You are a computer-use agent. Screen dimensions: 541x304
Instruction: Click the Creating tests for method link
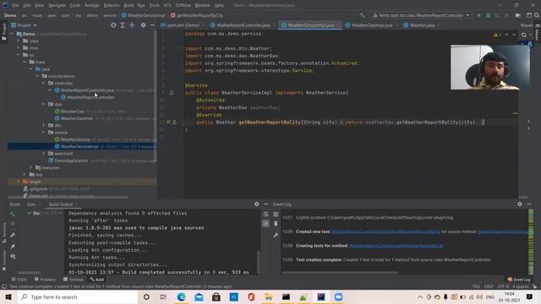pos(396,246)
